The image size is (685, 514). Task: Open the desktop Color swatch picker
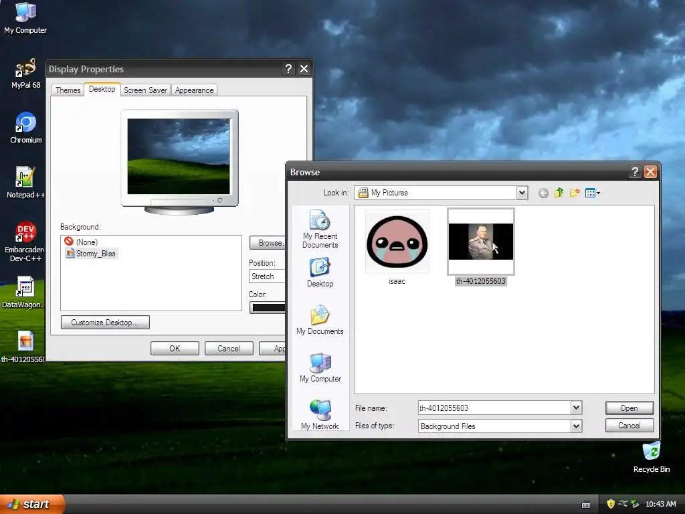(x=268, y=308)
